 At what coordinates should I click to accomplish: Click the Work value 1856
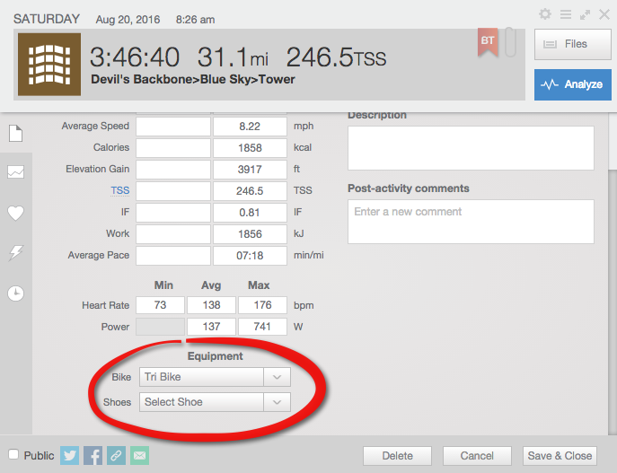[x=250, y=234]
